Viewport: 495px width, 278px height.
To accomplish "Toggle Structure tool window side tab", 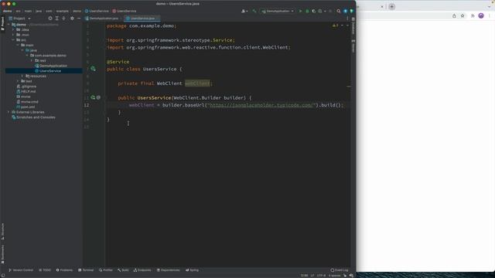I will pos(2,232).
